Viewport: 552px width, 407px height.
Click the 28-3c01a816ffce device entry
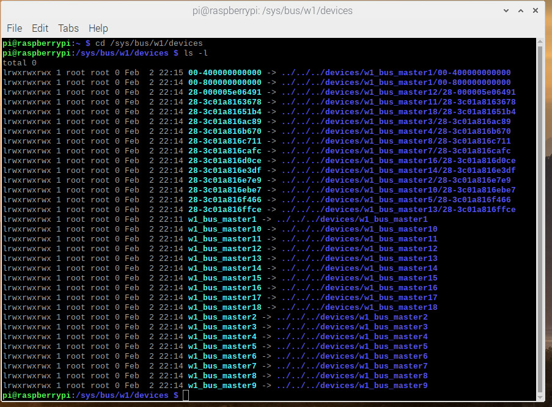coord(224,210)
